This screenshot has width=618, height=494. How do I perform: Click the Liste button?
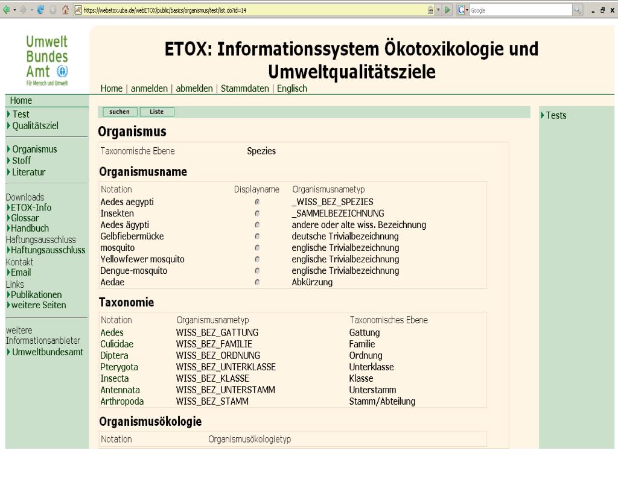(x=157, y=112)
